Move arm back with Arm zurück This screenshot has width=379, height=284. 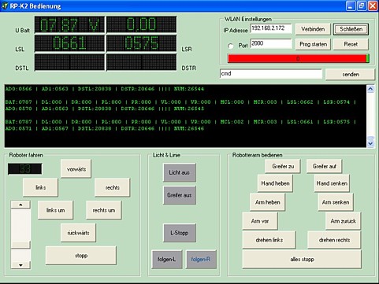coord(343,221)
